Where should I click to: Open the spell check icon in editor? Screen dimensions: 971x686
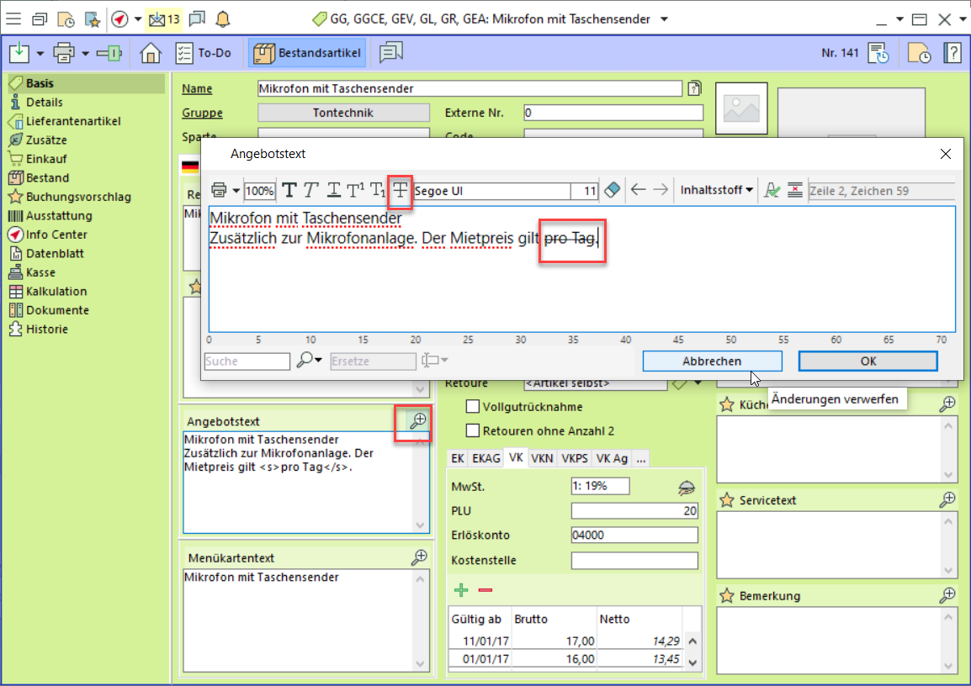772,191
